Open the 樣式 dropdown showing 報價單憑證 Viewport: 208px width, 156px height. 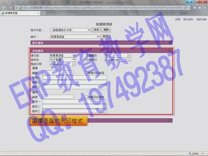tap(75, 37)
